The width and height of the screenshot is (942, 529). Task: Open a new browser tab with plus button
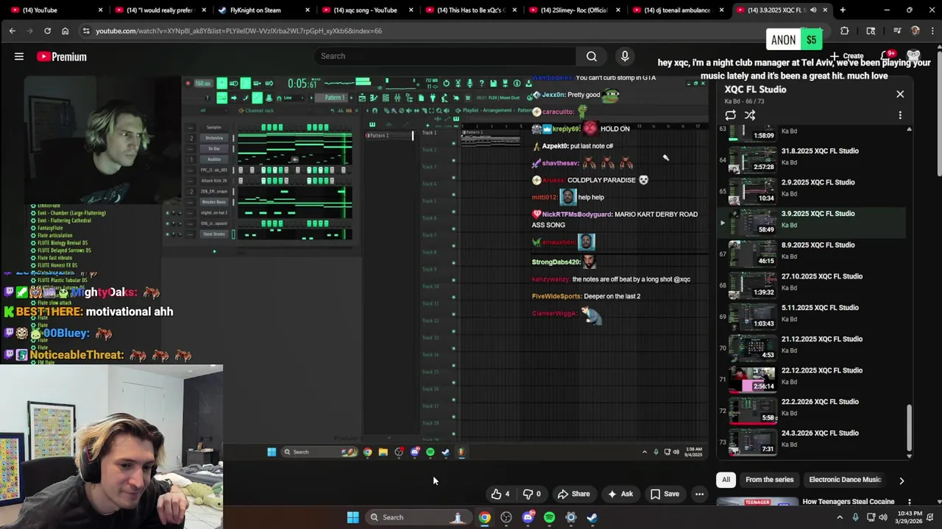coord(843,10)
